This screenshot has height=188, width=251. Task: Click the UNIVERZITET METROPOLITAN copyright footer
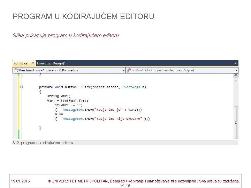point(144,181)
